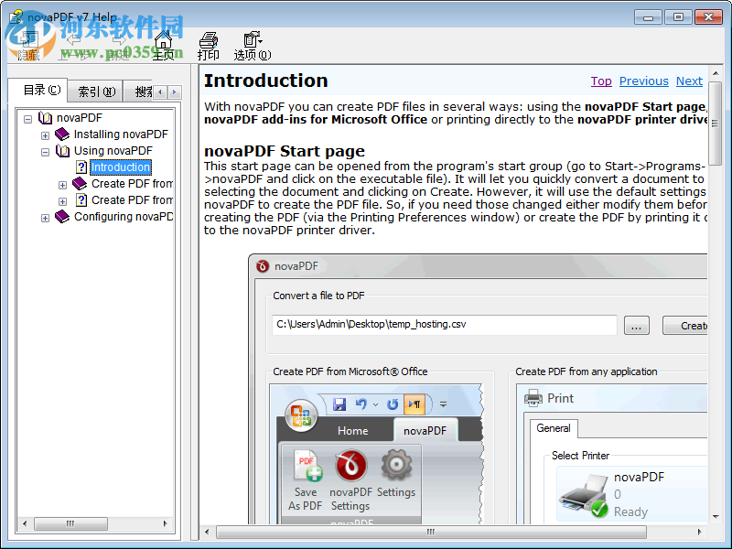Click the browse ellipsis button in screenshot
The width and height of the screenshot is (732, 549).
[636, 326]
